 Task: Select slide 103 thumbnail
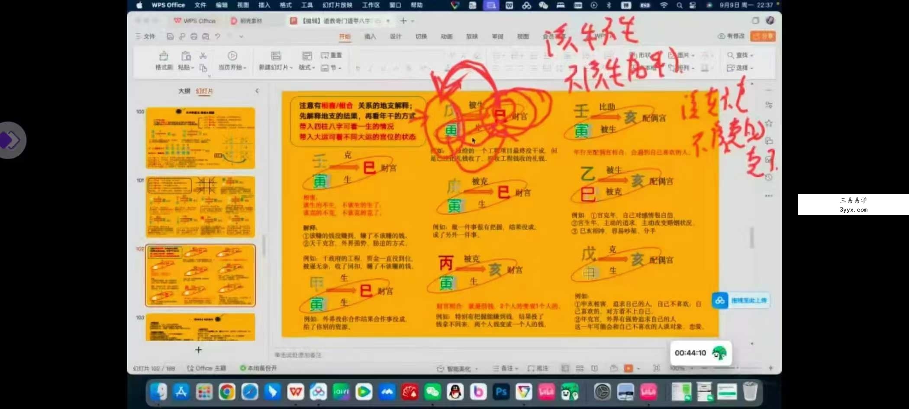(200, 327)
